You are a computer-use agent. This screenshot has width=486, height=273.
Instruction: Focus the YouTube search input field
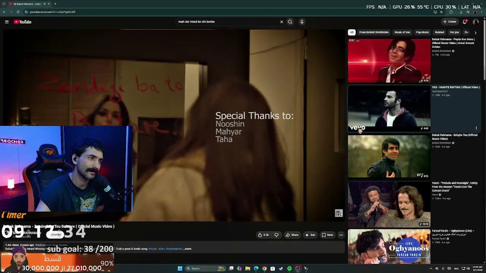(228, 22)
